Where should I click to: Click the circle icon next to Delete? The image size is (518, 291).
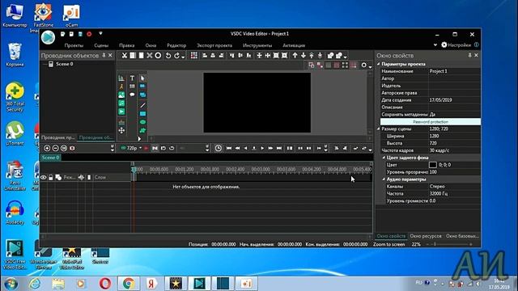(x=158, y=56)
